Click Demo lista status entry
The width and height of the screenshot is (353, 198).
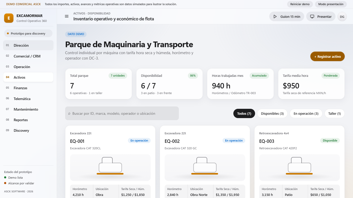coord(14,178)
